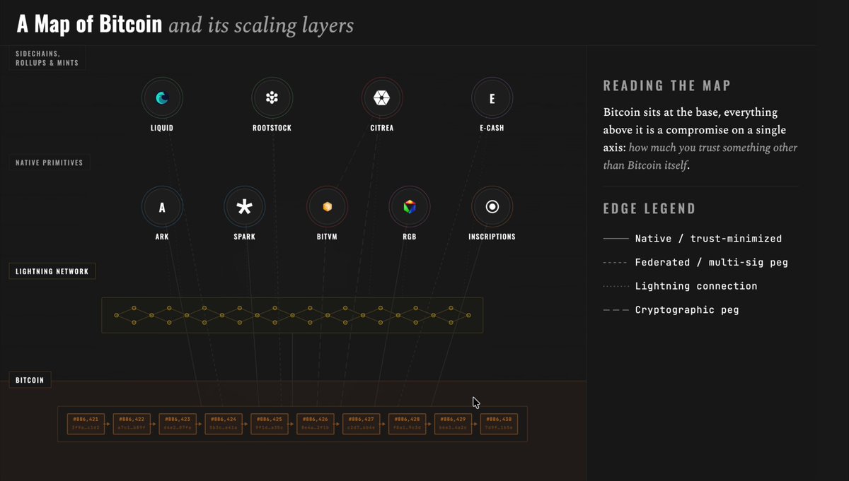Open Bitcoin block #886,423
The width and height of the screenshot is (849, 481).
[x=178, y=424]
